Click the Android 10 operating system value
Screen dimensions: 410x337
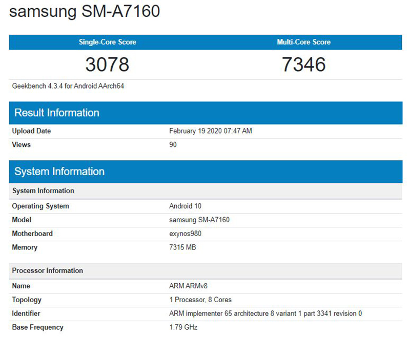pos(185,206)
